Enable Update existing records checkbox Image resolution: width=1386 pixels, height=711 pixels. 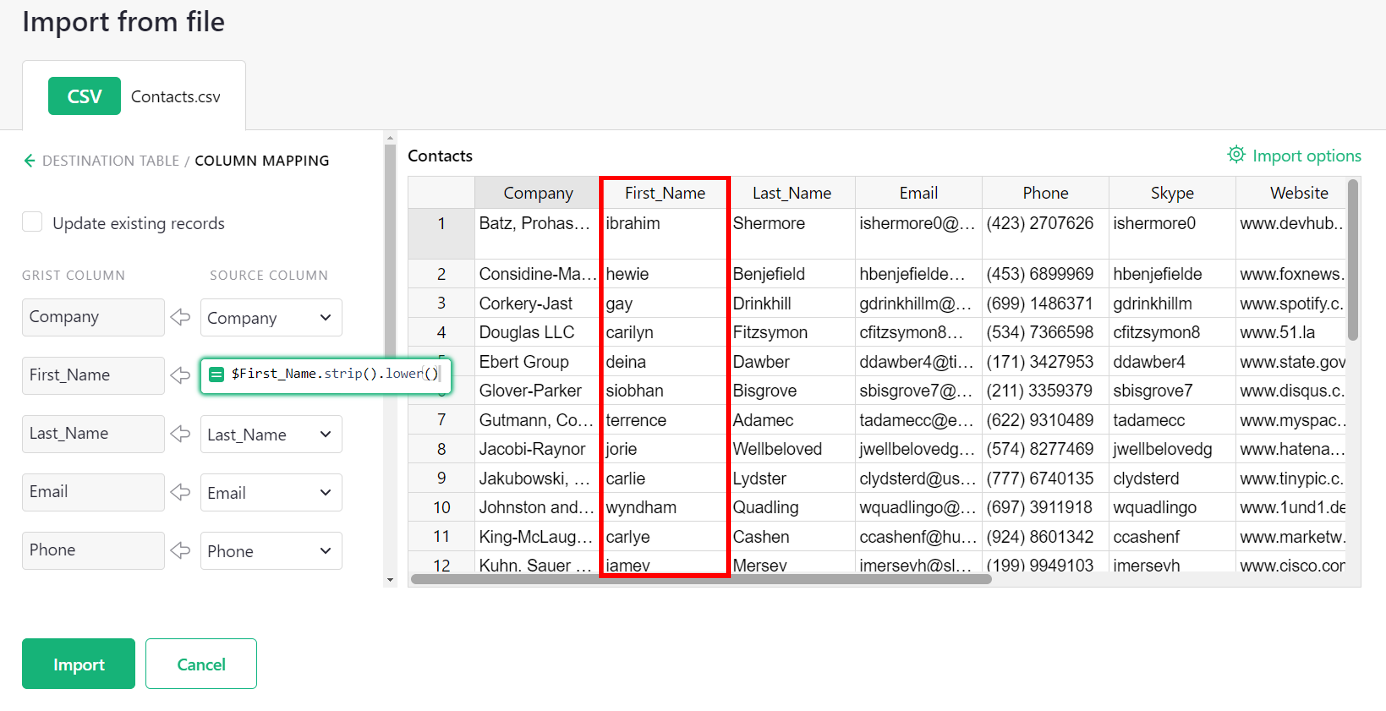point(32,222)
